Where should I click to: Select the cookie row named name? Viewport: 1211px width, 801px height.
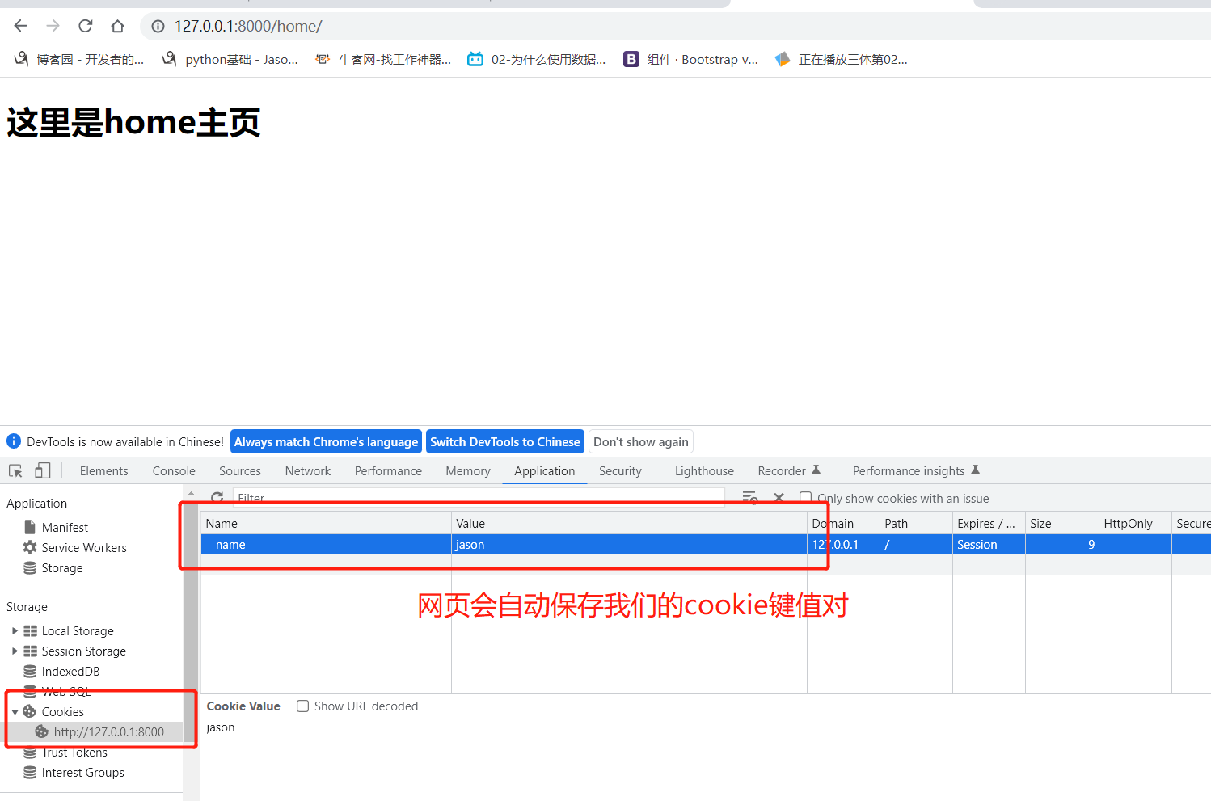point(706,544)
